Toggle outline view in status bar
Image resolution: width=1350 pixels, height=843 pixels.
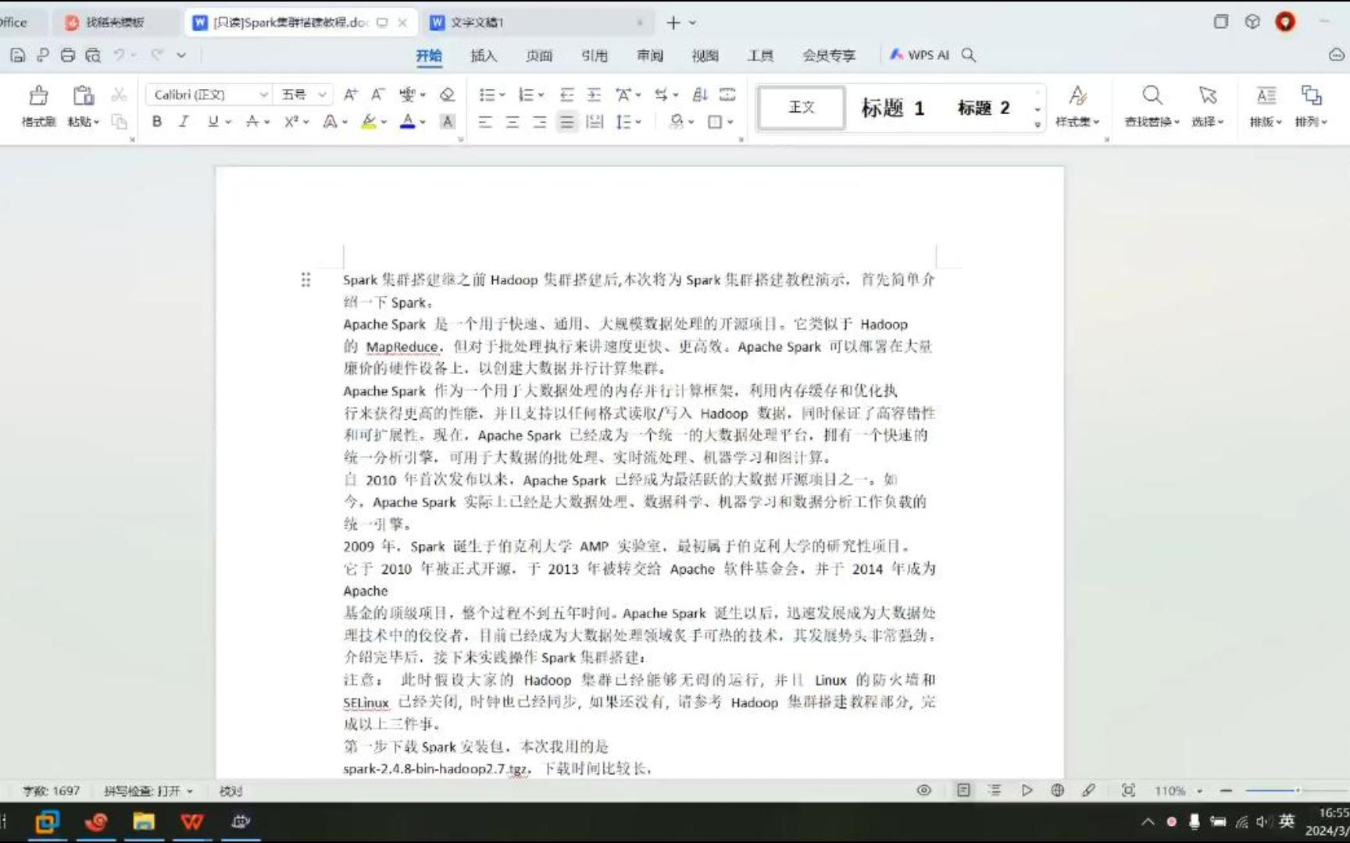click(x=995, y=790)
